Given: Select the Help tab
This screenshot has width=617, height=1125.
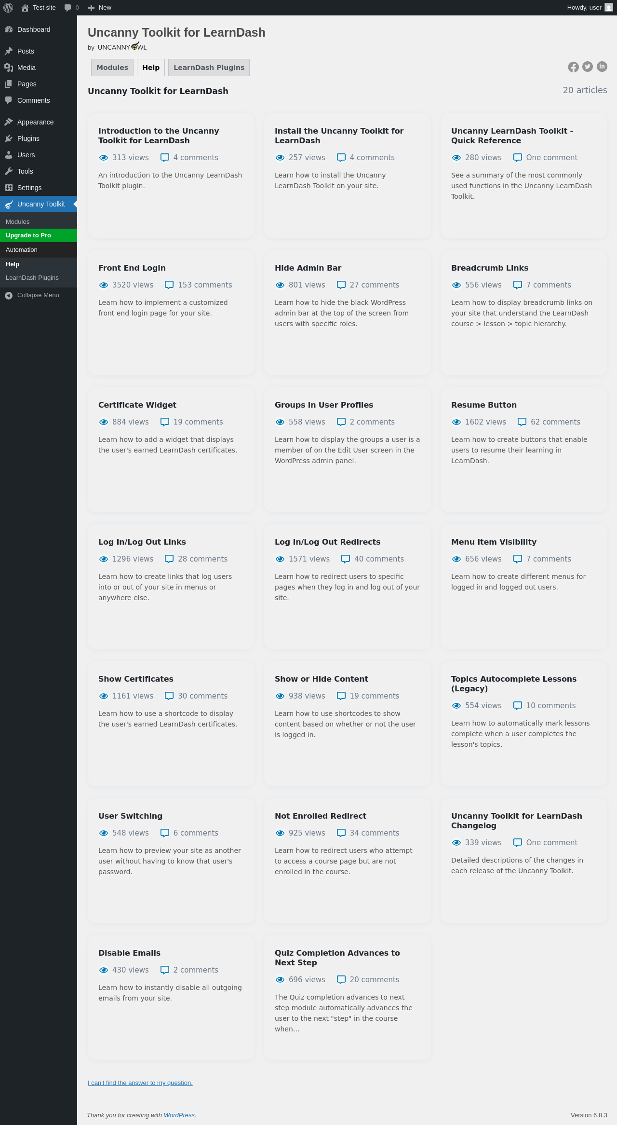Looking at the screenshot, I should [x=151, y=68].
